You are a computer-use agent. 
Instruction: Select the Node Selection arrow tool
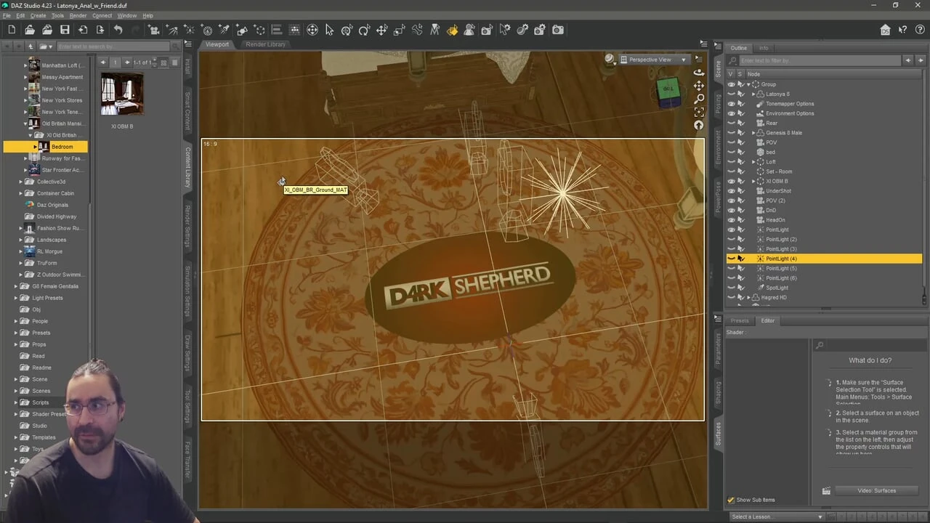[329, 30]
